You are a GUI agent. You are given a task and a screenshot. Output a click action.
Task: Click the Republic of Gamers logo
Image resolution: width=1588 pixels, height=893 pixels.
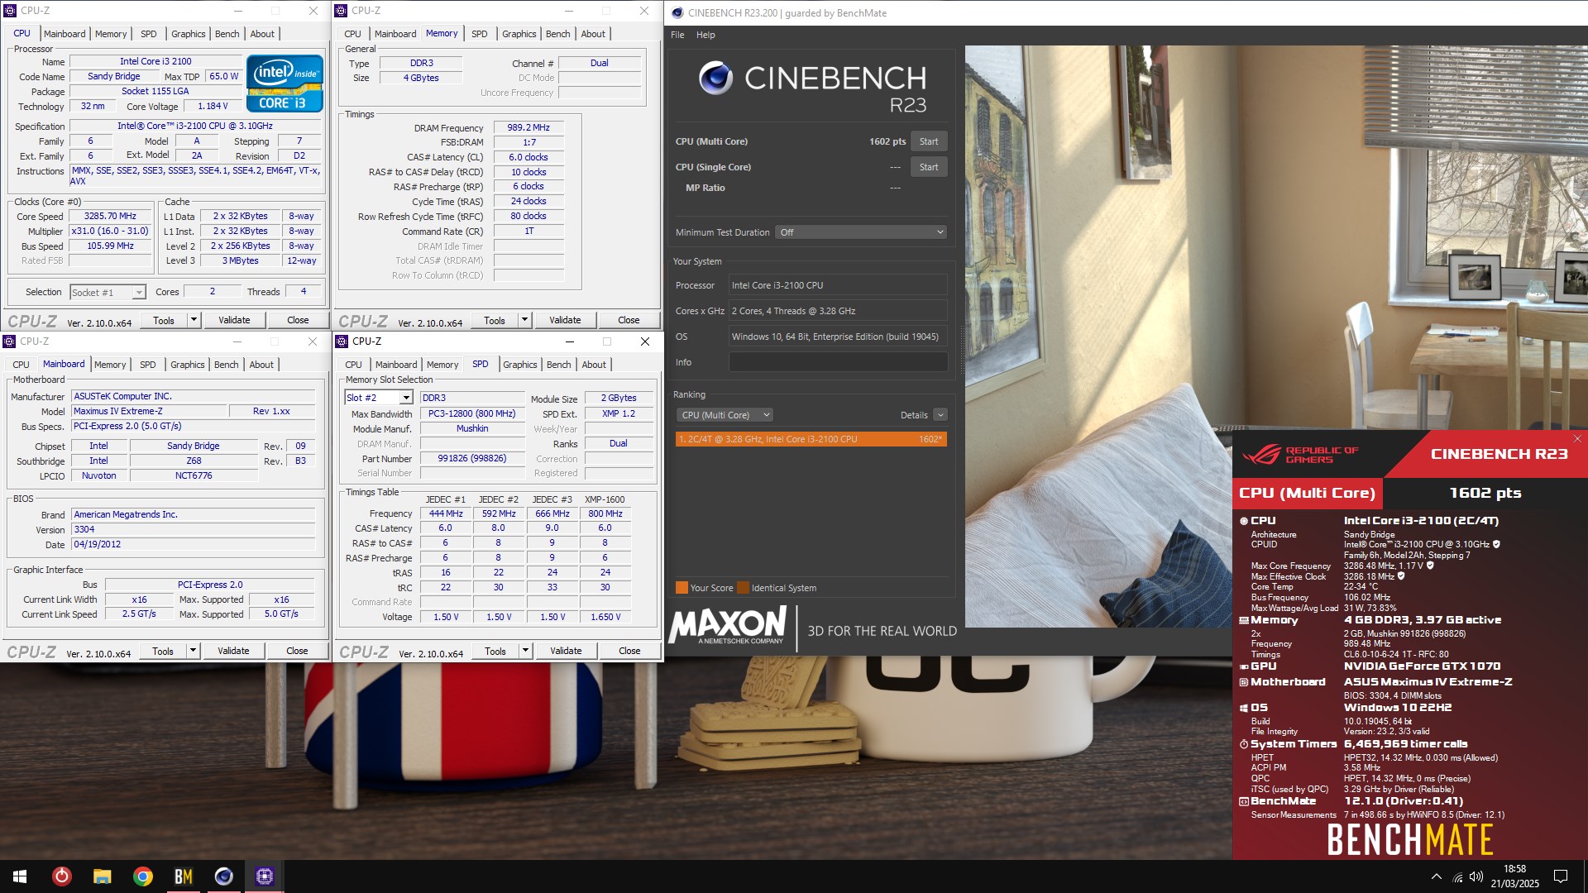pos(1301,454)
